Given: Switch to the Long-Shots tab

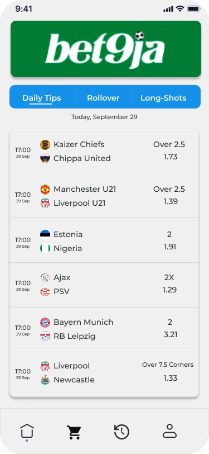Looking at the screenshot, I should [x=163, y=98].
